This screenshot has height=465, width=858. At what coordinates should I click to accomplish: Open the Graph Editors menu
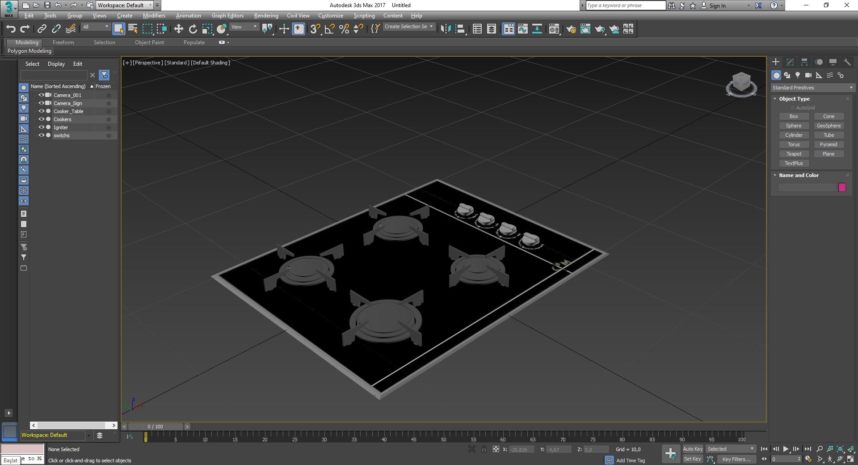(x=227, y=16)
